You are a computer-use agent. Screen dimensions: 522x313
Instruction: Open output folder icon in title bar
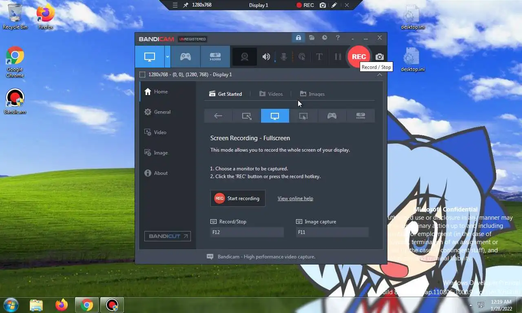pos(312,38)
